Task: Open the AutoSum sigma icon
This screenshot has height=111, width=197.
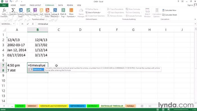Action: (x=13, y=10)
